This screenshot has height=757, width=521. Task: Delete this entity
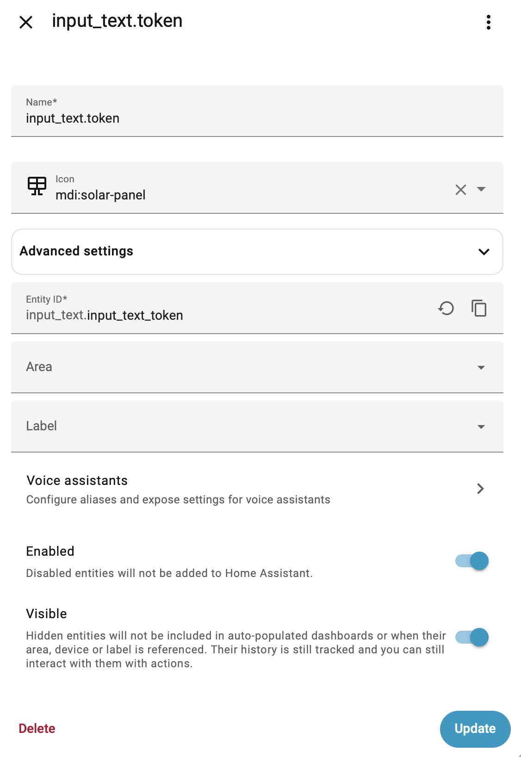point(37,728)
